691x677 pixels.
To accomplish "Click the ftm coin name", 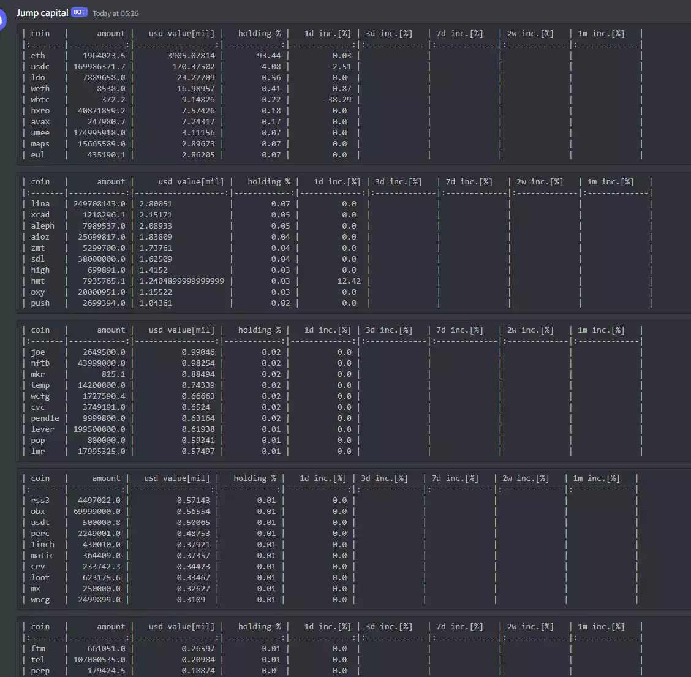I will tap(38, 649).
